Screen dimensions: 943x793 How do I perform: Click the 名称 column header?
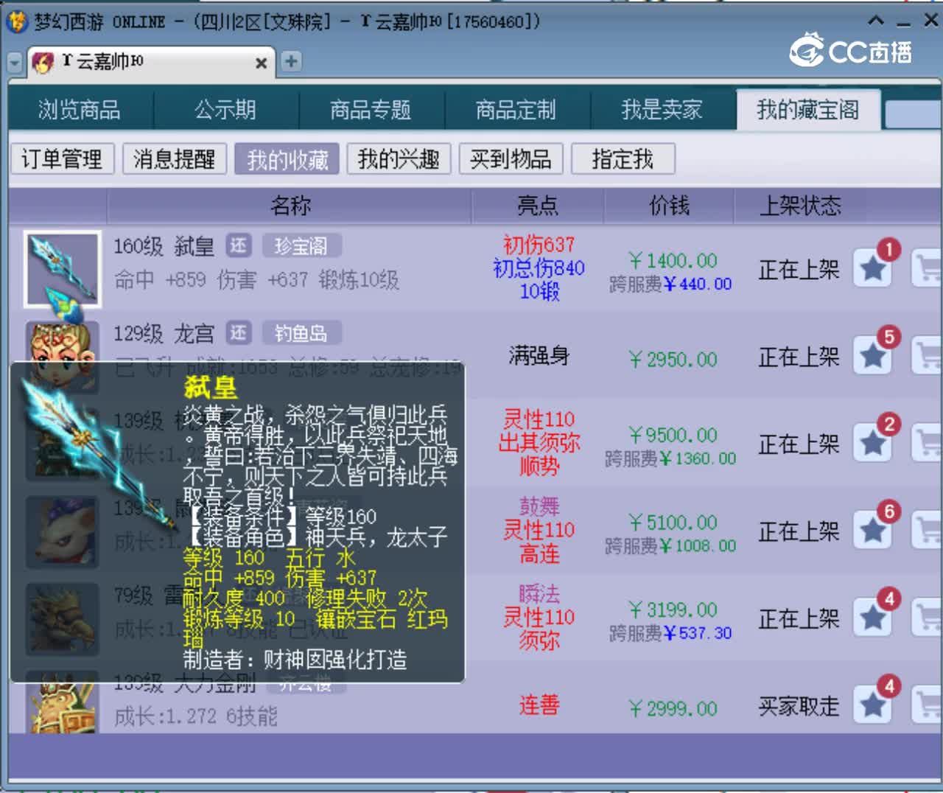[x=290, y=206]
